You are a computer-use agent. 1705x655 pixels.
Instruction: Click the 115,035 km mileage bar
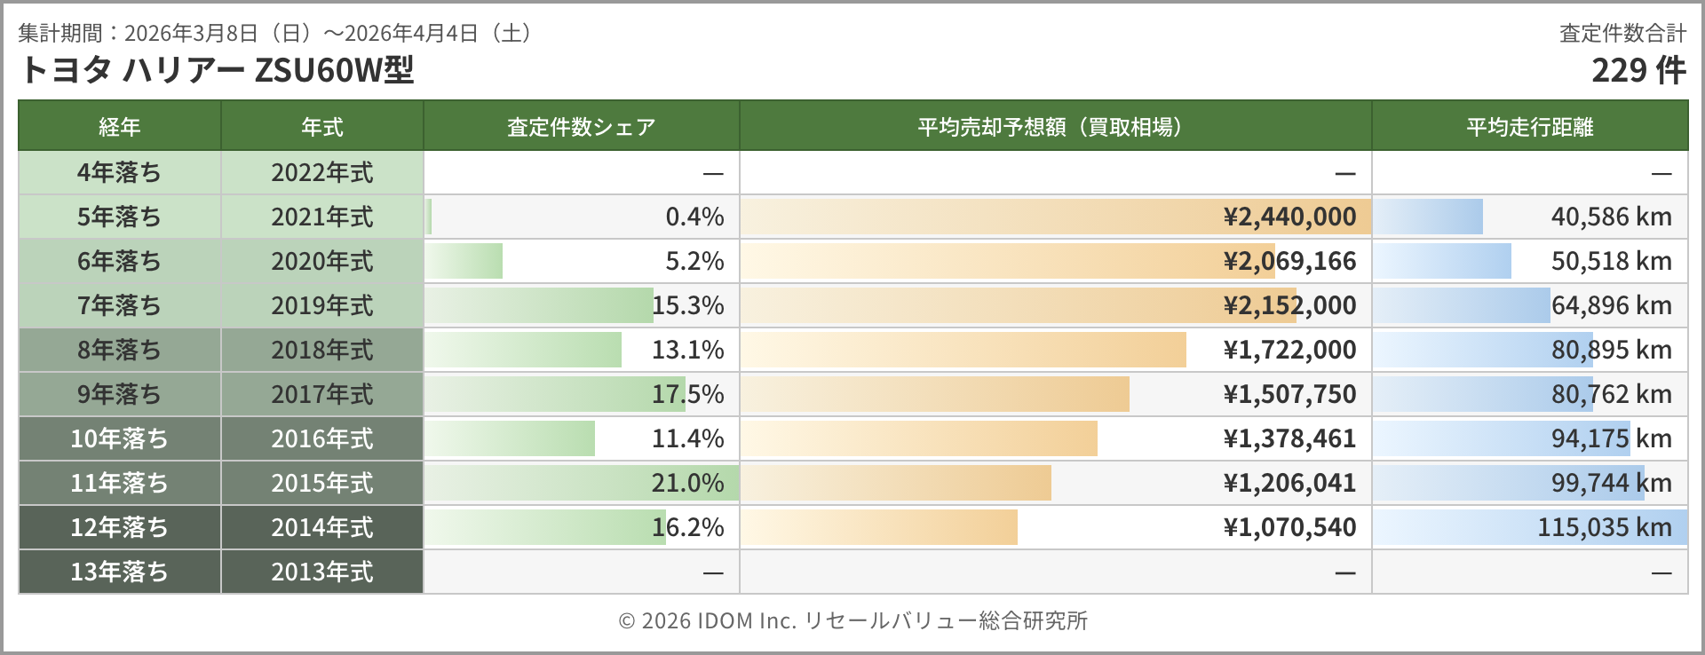coord(1529,527)
